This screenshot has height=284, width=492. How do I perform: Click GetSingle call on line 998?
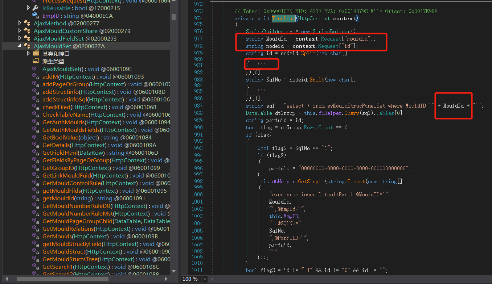click(x=312, y=181)
